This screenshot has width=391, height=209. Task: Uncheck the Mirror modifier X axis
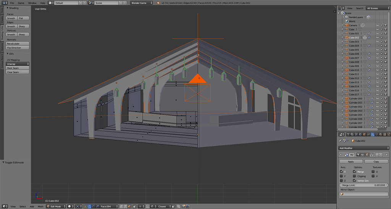[x=341, y=171]
